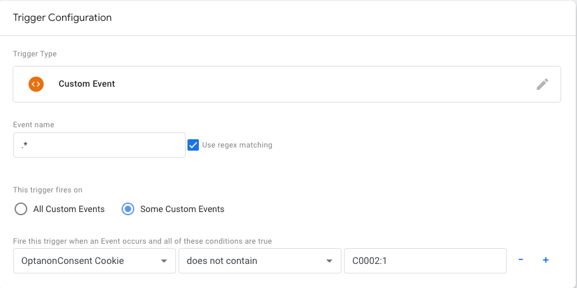Click the 'This trigger fires on' label

pyautogui.click(x=48, y=190)
